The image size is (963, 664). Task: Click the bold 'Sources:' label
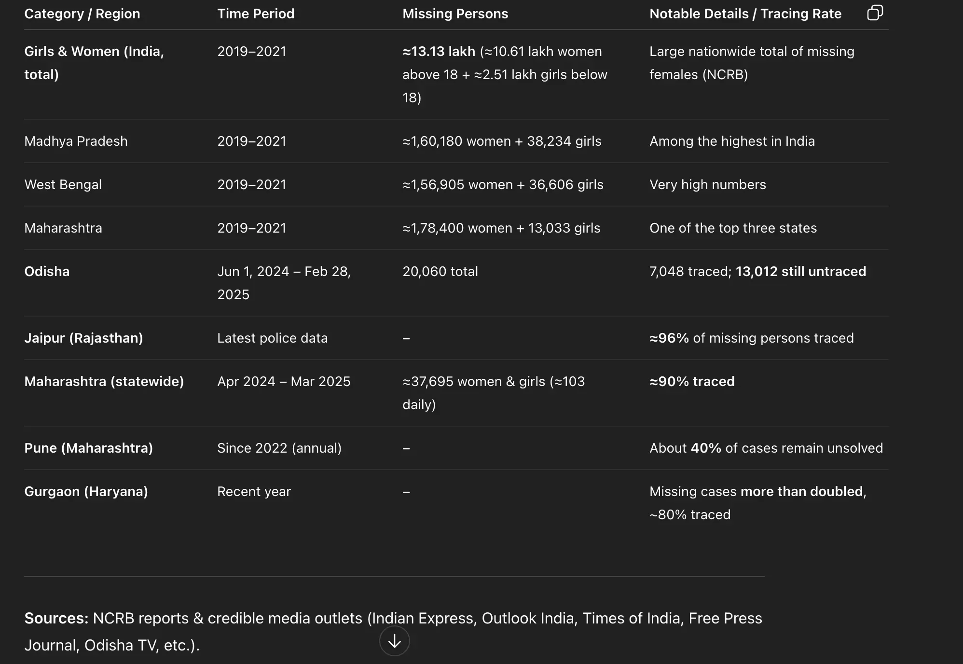point(56,618)
